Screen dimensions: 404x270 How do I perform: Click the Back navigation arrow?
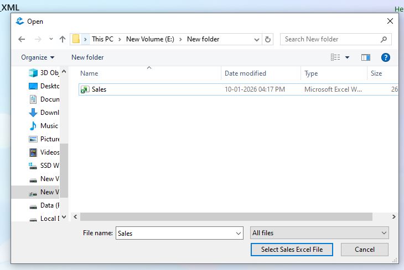tap(22, 39)
